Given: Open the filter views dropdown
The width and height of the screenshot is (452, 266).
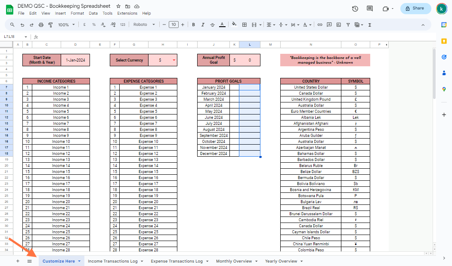Looking at the screenshot, I should tap(359, 25).
